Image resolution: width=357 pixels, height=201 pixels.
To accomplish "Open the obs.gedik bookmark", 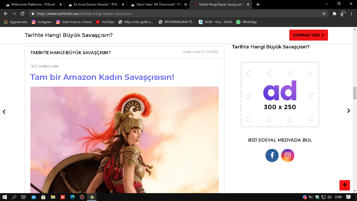I will tap(136, 22).
